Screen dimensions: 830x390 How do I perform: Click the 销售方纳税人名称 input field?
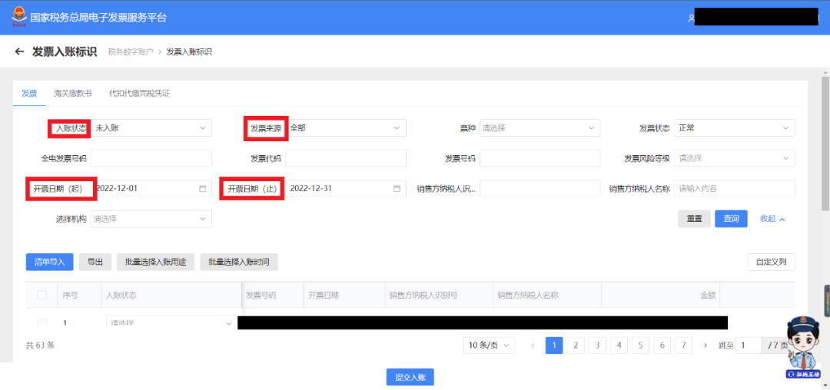point(734,188)
